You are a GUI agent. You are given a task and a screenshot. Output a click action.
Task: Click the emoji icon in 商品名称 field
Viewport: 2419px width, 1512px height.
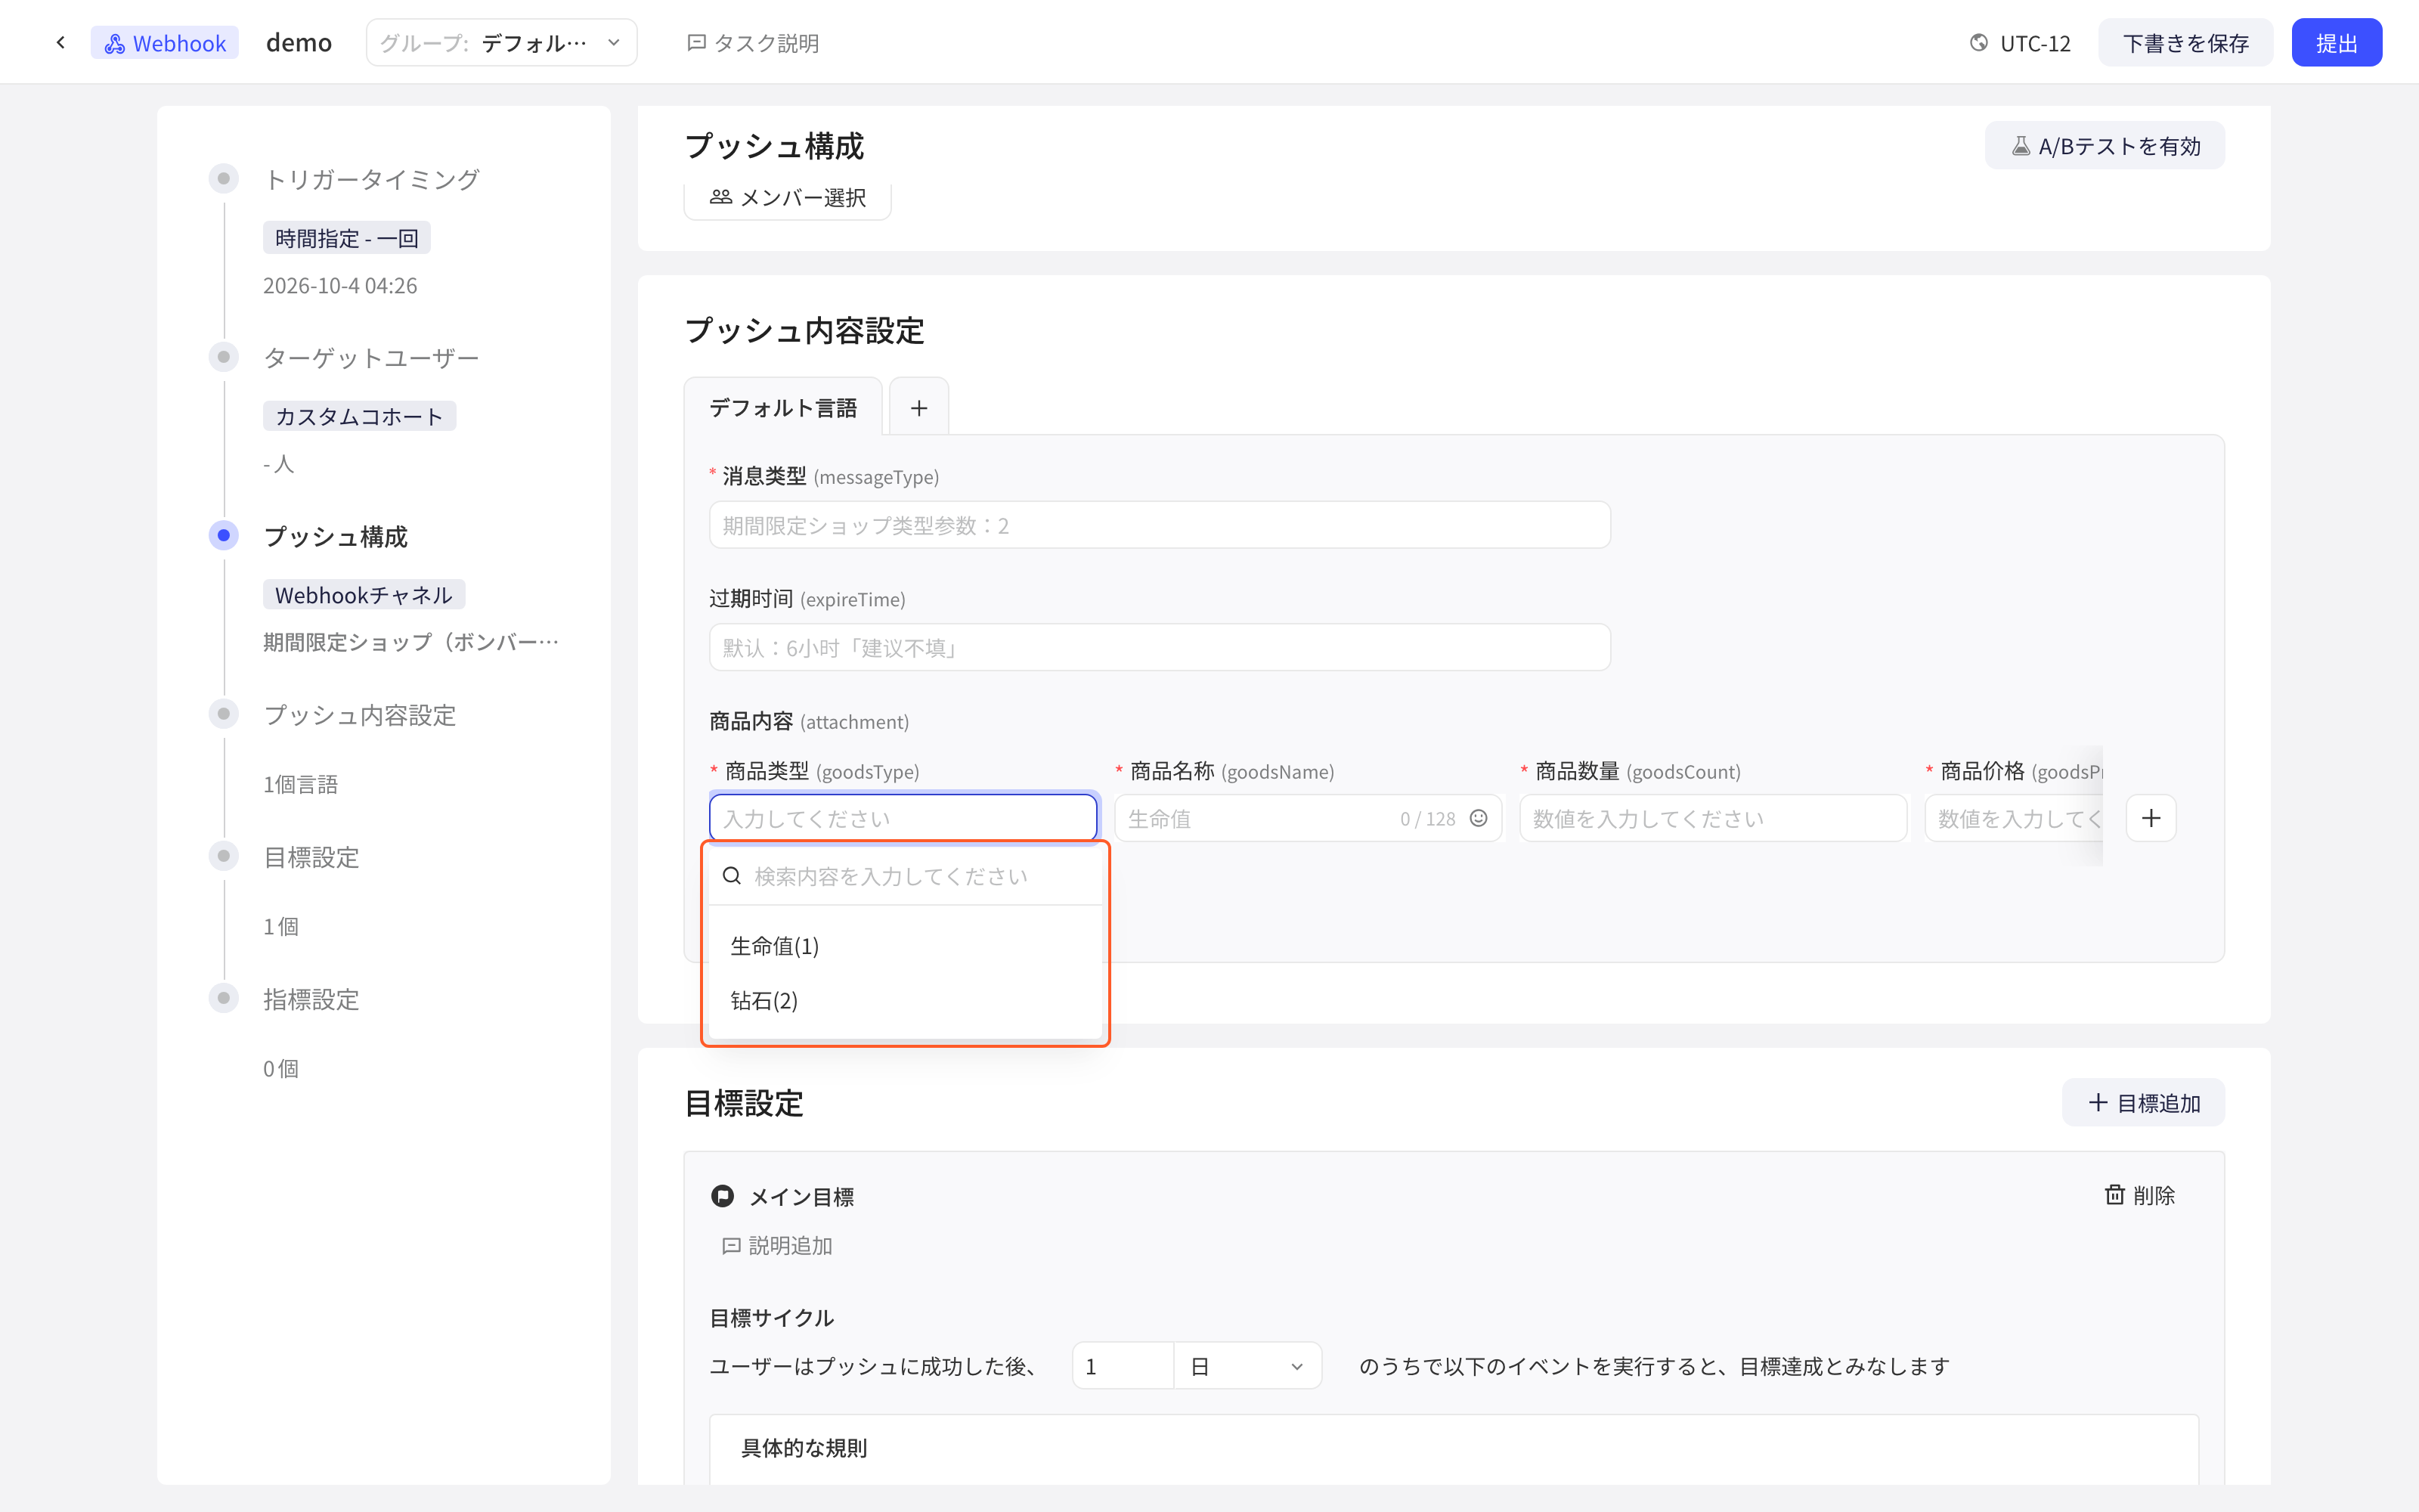(1479, 818)
